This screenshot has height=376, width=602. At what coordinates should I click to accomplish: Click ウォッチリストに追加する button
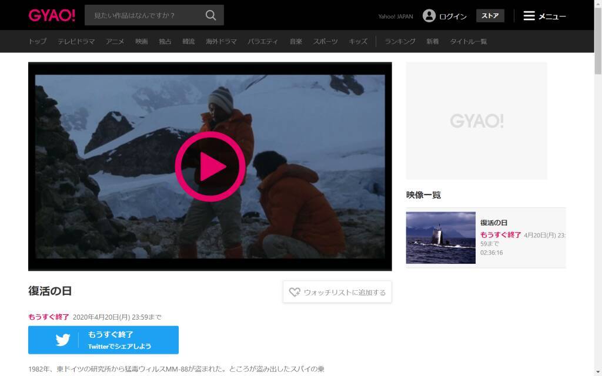[x=337, y=292]
